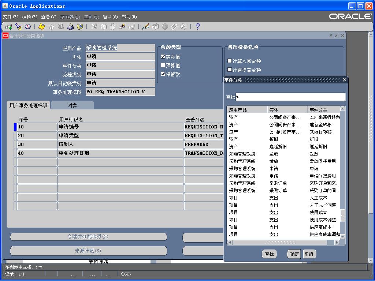The height and width of the screenshot is (281, 375).
Task: Click the 申请类型 user identifier cell
Action: pos(120,136)
